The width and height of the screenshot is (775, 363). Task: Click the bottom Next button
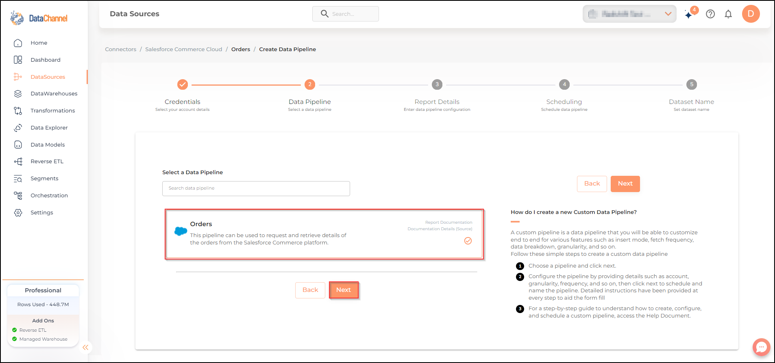coord(344,290)
